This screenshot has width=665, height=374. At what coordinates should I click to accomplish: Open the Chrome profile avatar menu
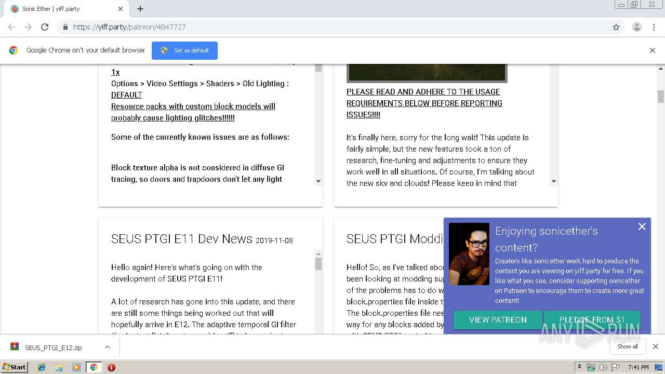[636, 27]
